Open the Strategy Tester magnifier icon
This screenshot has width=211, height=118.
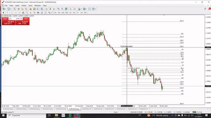(26, 9)
